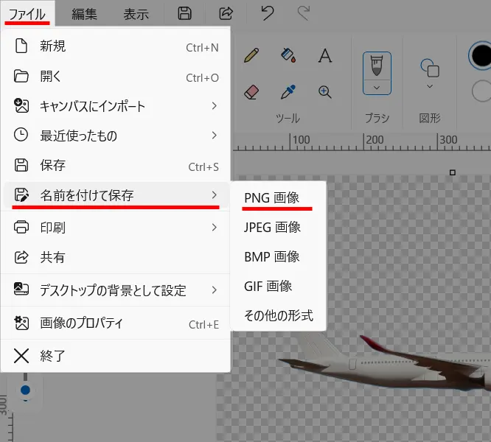Image resolution: width=491 pixels, height=442 pixels.
Task: Pick the black primary color swatch
Action: click(481, 55)
